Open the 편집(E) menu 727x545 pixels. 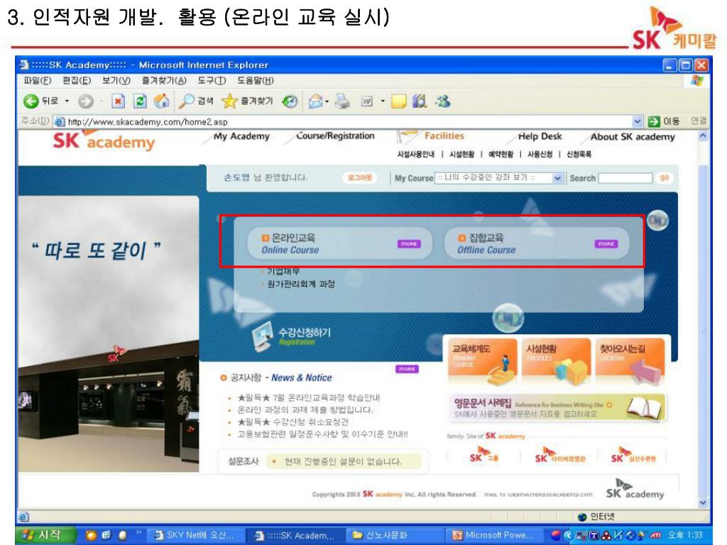77,81
